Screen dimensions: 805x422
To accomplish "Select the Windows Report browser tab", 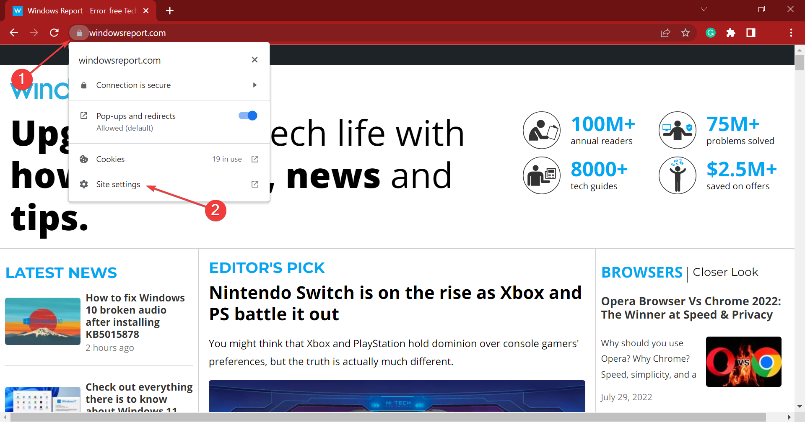I will point(81,11).
